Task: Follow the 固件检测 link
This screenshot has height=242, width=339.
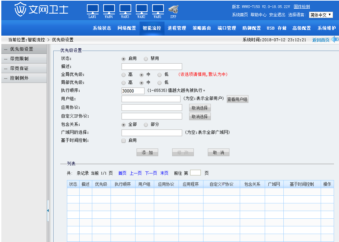Action: [302, 7]
